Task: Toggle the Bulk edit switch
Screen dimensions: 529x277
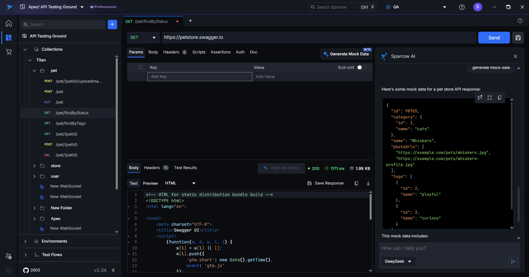Action: click(x=361, y=67)
